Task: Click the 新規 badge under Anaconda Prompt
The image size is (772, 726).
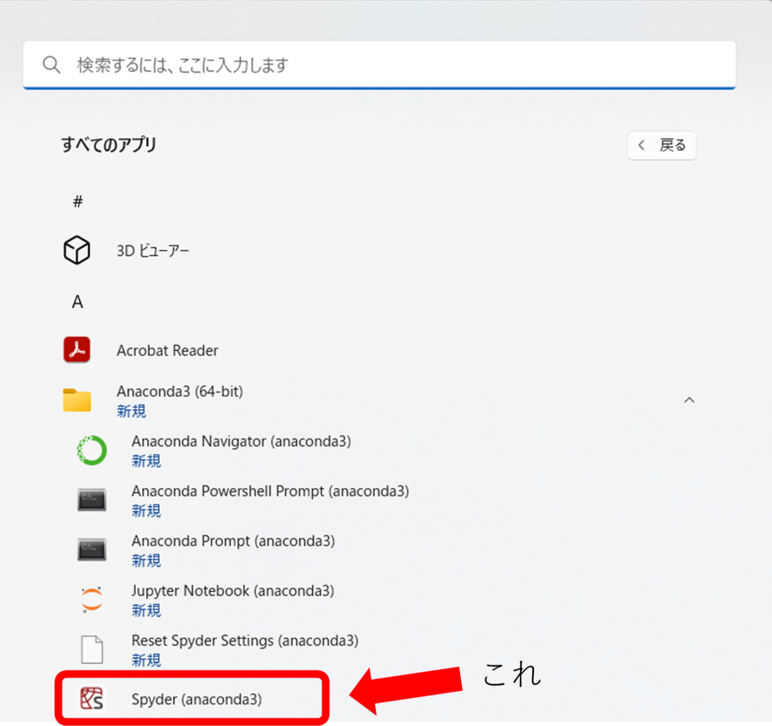Action: 146,561
